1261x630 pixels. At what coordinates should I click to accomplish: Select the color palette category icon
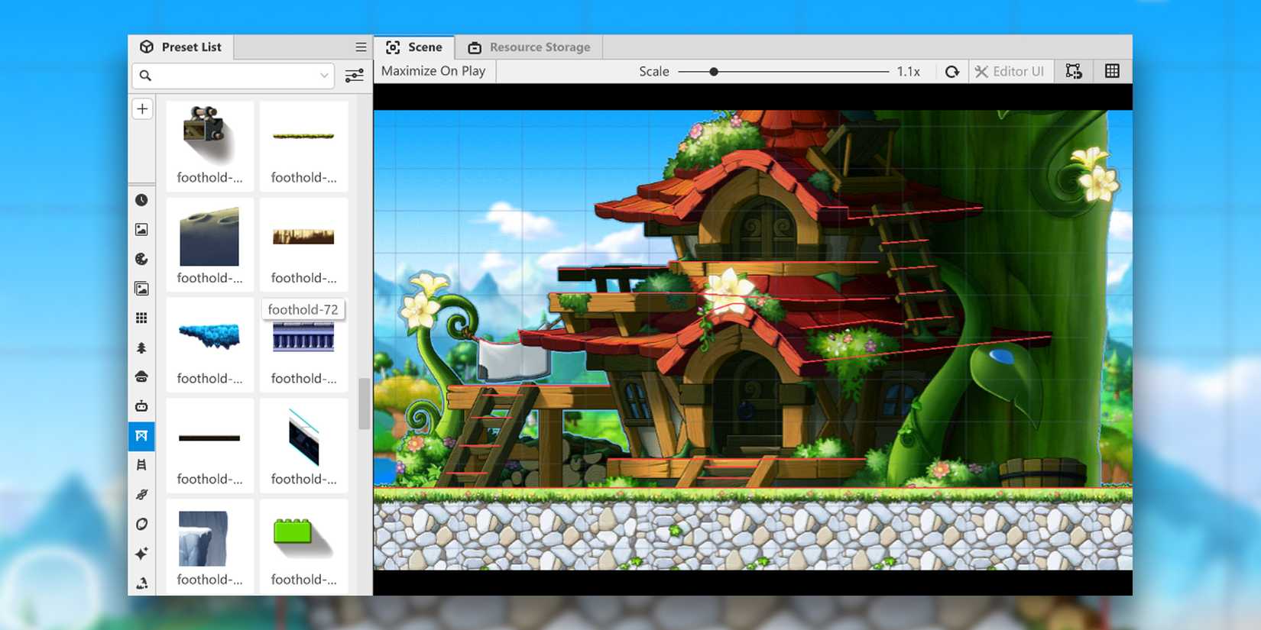(x=141, y=259)
